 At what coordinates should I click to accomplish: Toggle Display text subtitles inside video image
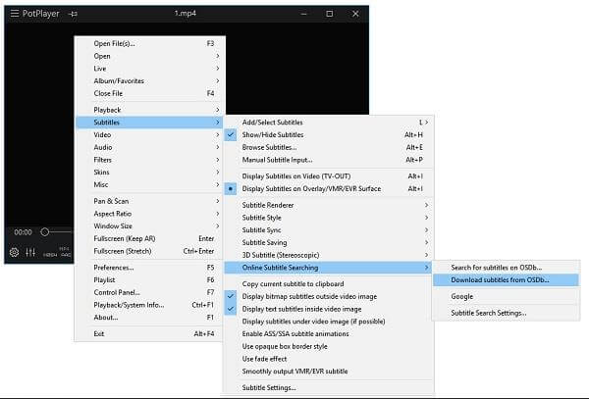(329, 309)
